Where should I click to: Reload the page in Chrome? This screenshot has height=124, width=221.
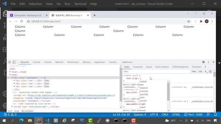click(21, 21)
